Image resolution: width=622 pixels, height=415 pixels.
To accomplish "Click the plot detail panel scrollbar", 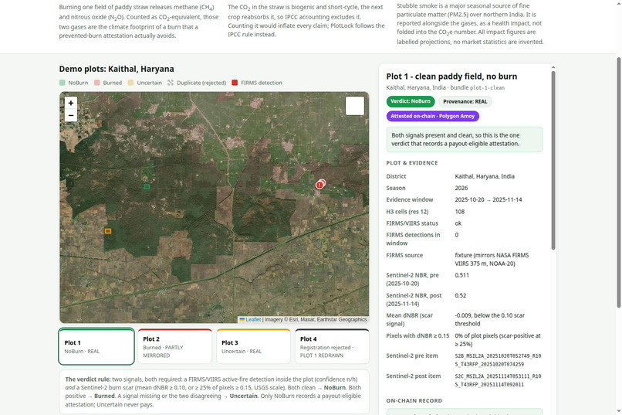I will pyautogui.click(x=553, y=161).
